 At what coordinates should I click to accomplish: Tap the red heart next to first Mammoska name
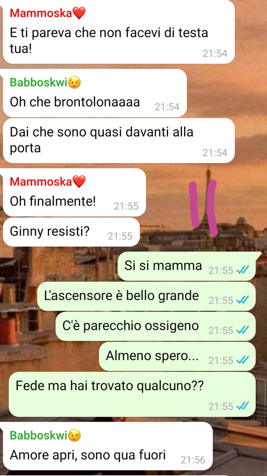79,13
